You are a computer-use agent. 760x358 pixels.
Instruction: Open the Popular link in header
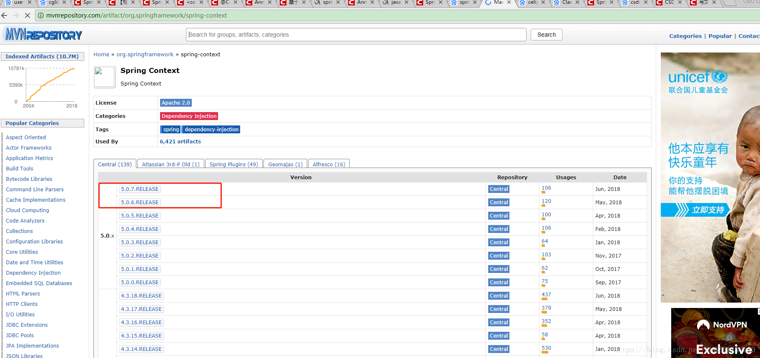pyautogui.click(x=720, y=36)
